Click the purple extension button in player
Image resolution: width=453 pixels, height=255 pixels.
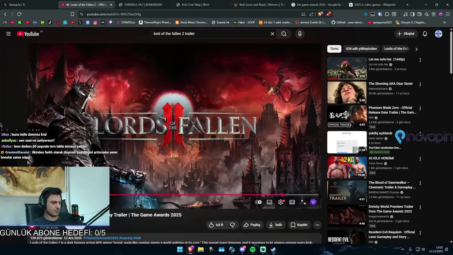tap(313, 202)
